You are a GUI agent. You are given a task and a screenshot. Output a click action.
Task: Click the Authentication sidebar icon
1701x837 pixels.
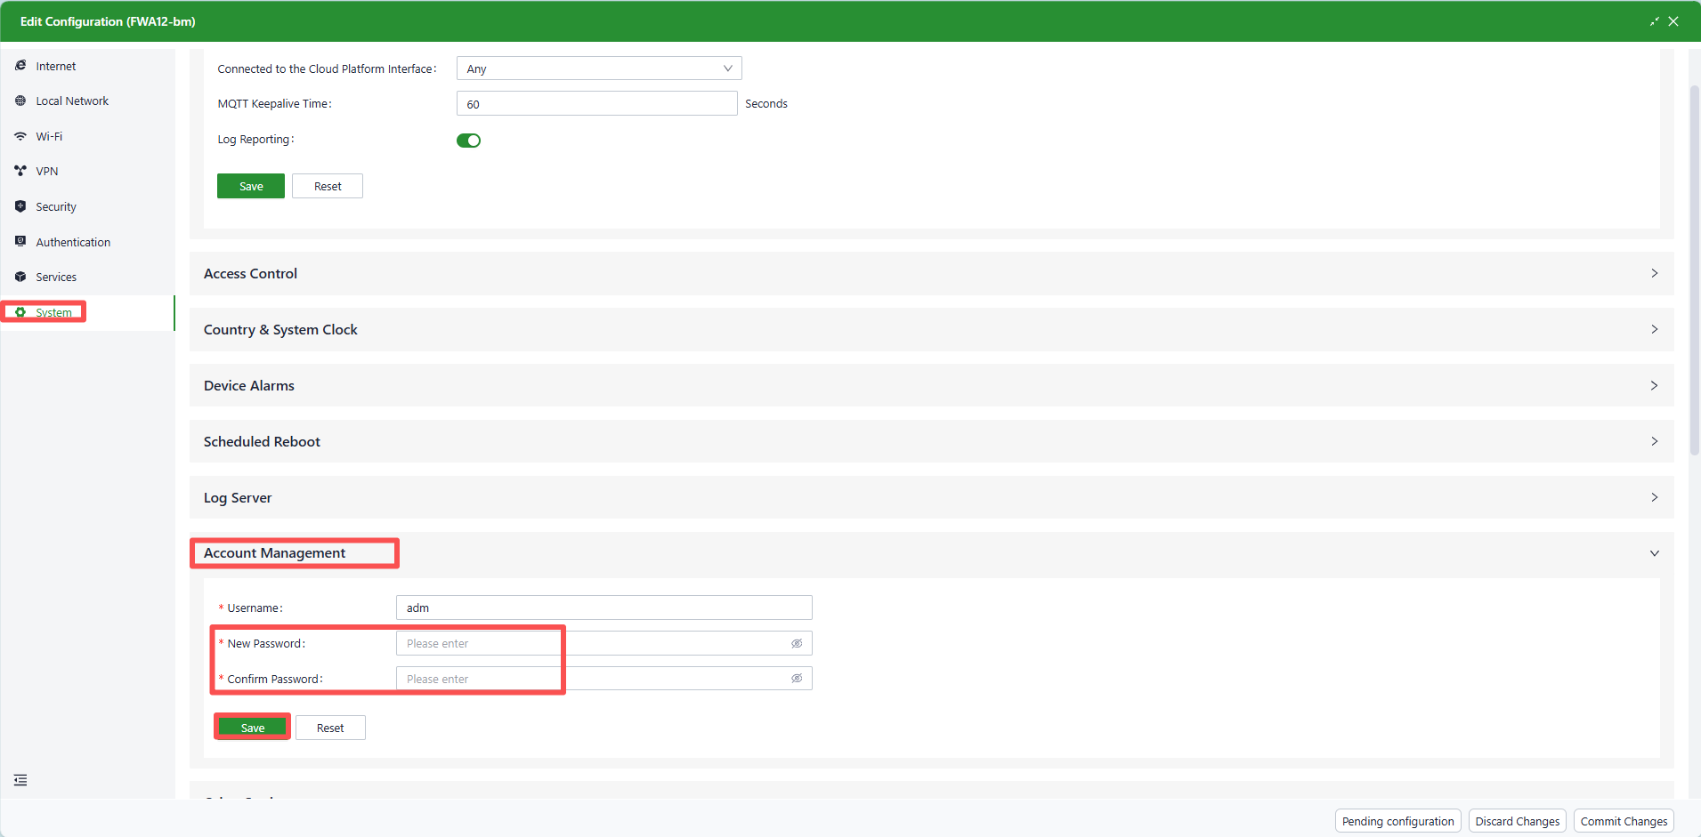pos(20,241)
